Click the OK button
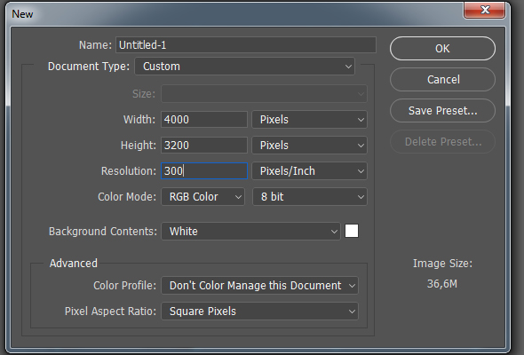524x355 pixels. (x=442, y=49)
